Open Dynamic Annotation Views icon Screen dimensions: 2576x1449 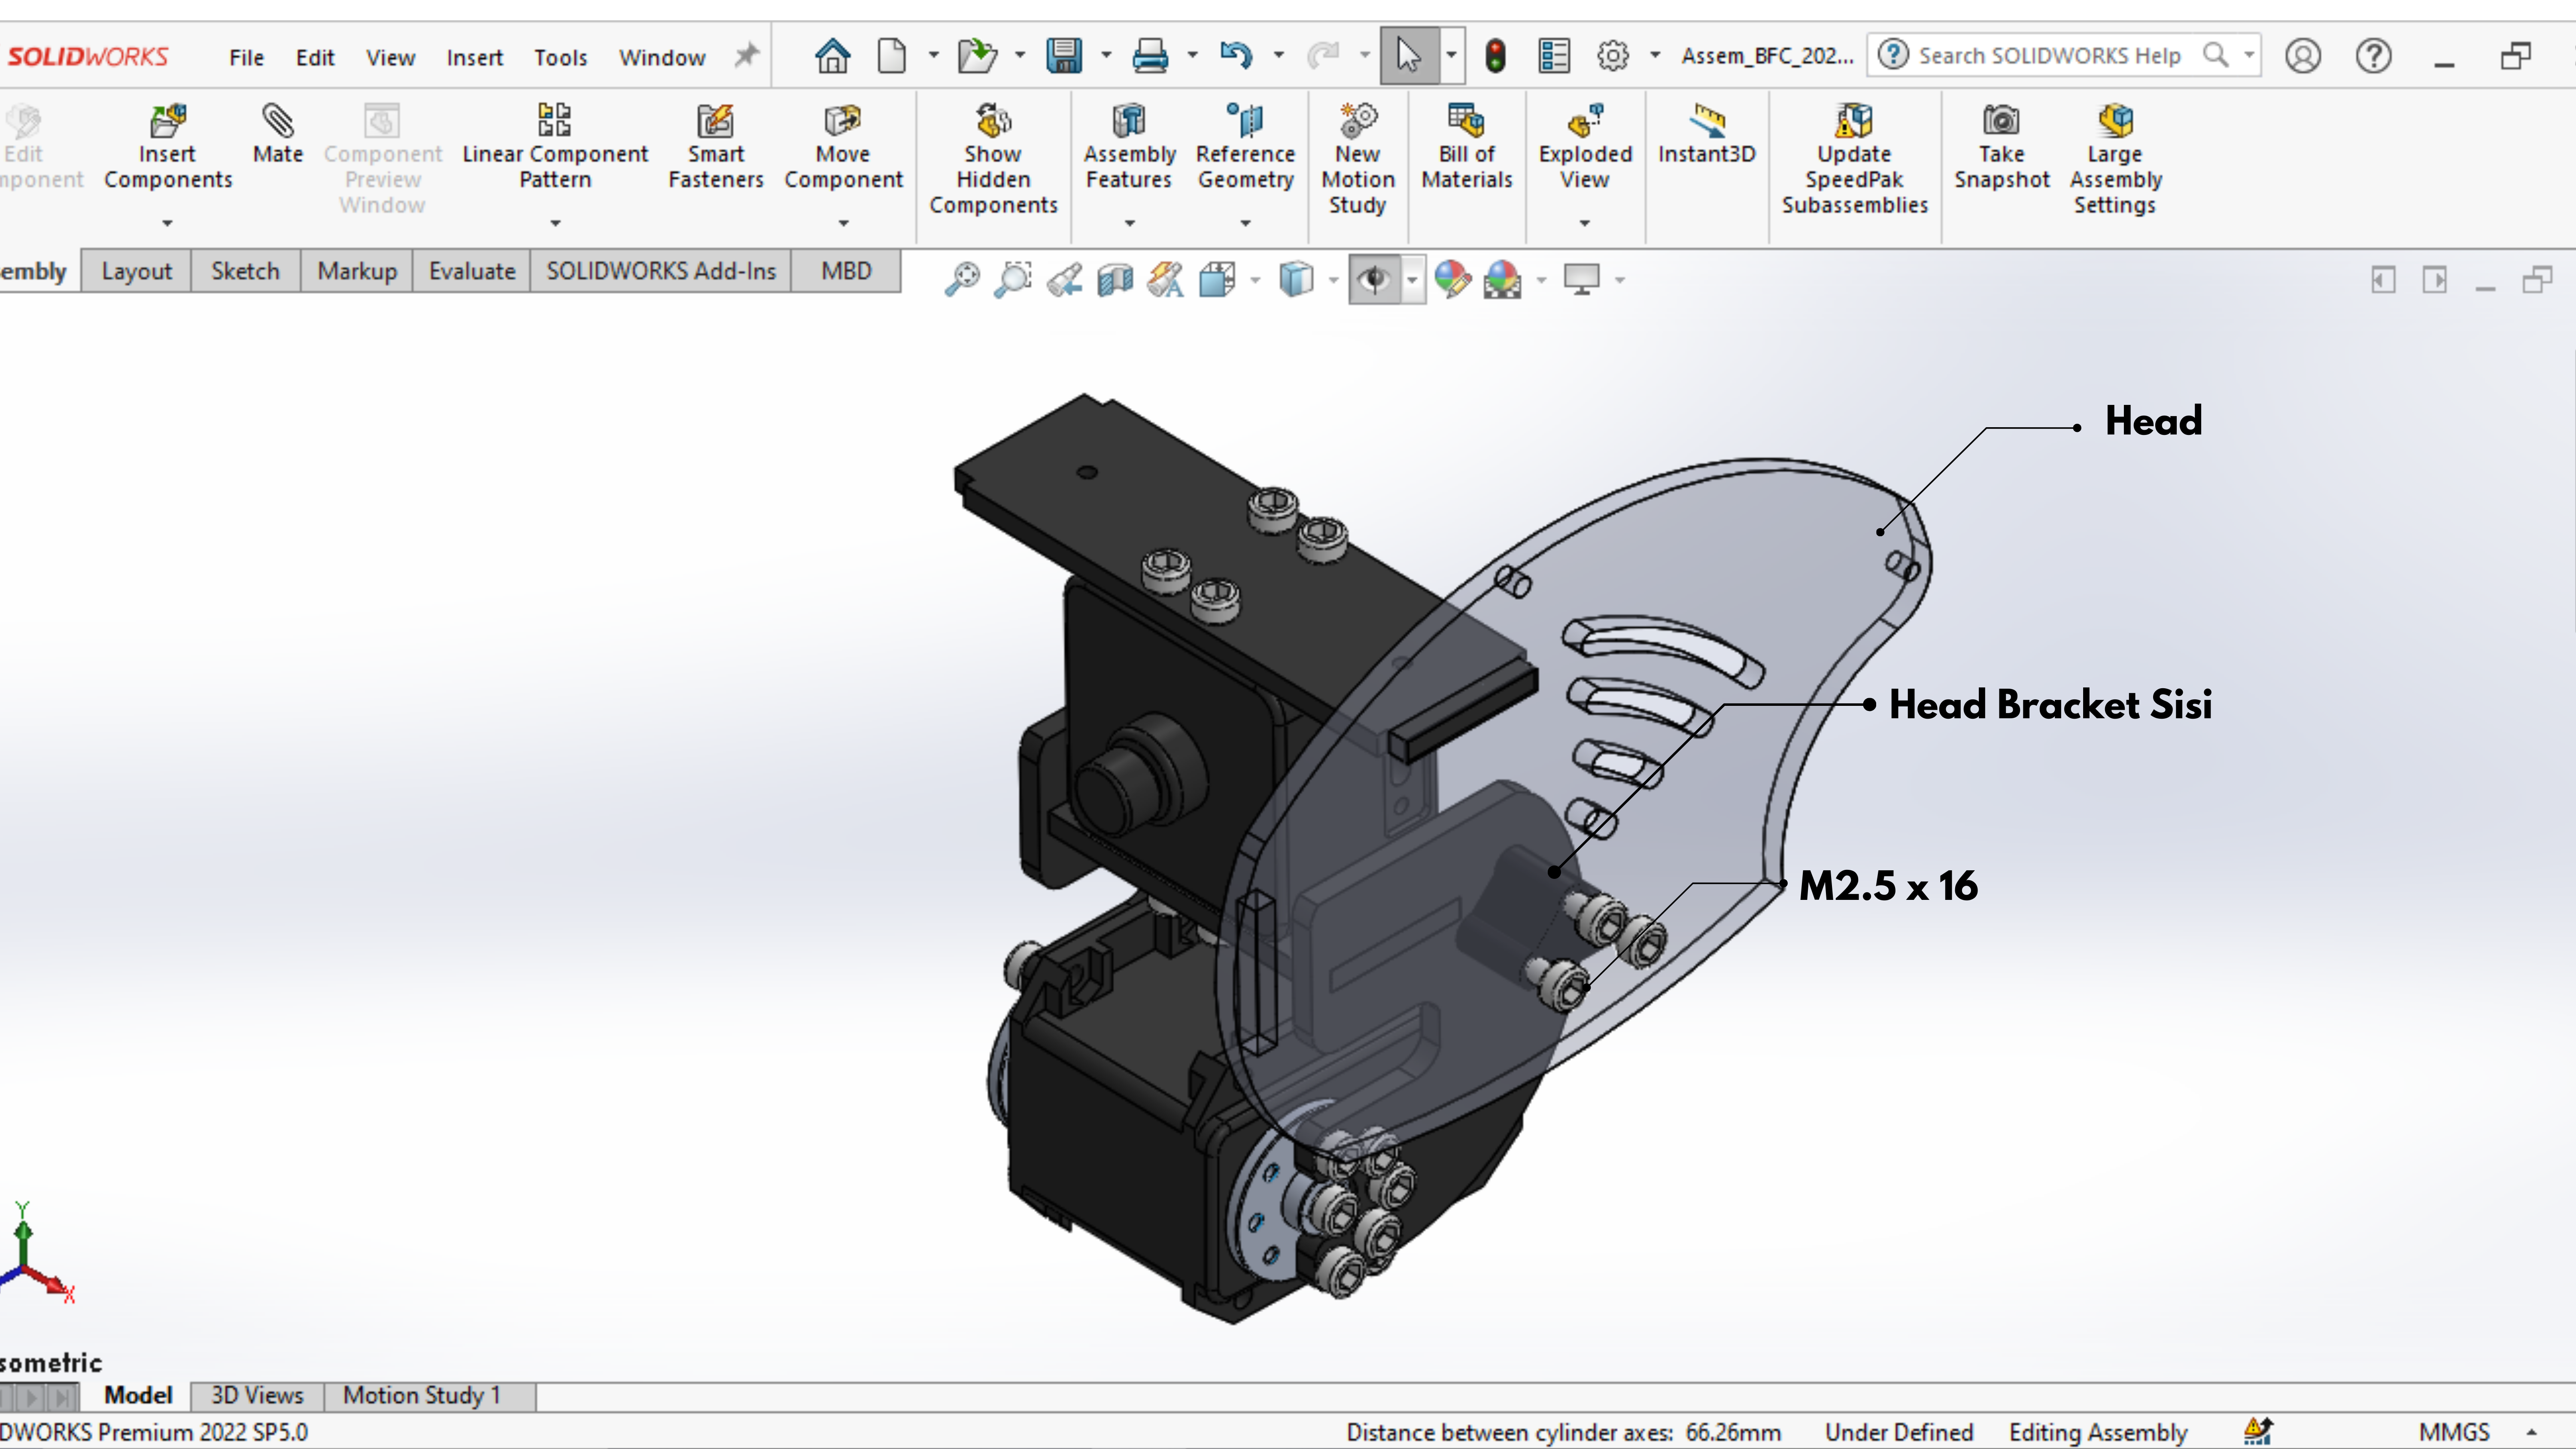pyautogui.click(x=1165, y=279)
